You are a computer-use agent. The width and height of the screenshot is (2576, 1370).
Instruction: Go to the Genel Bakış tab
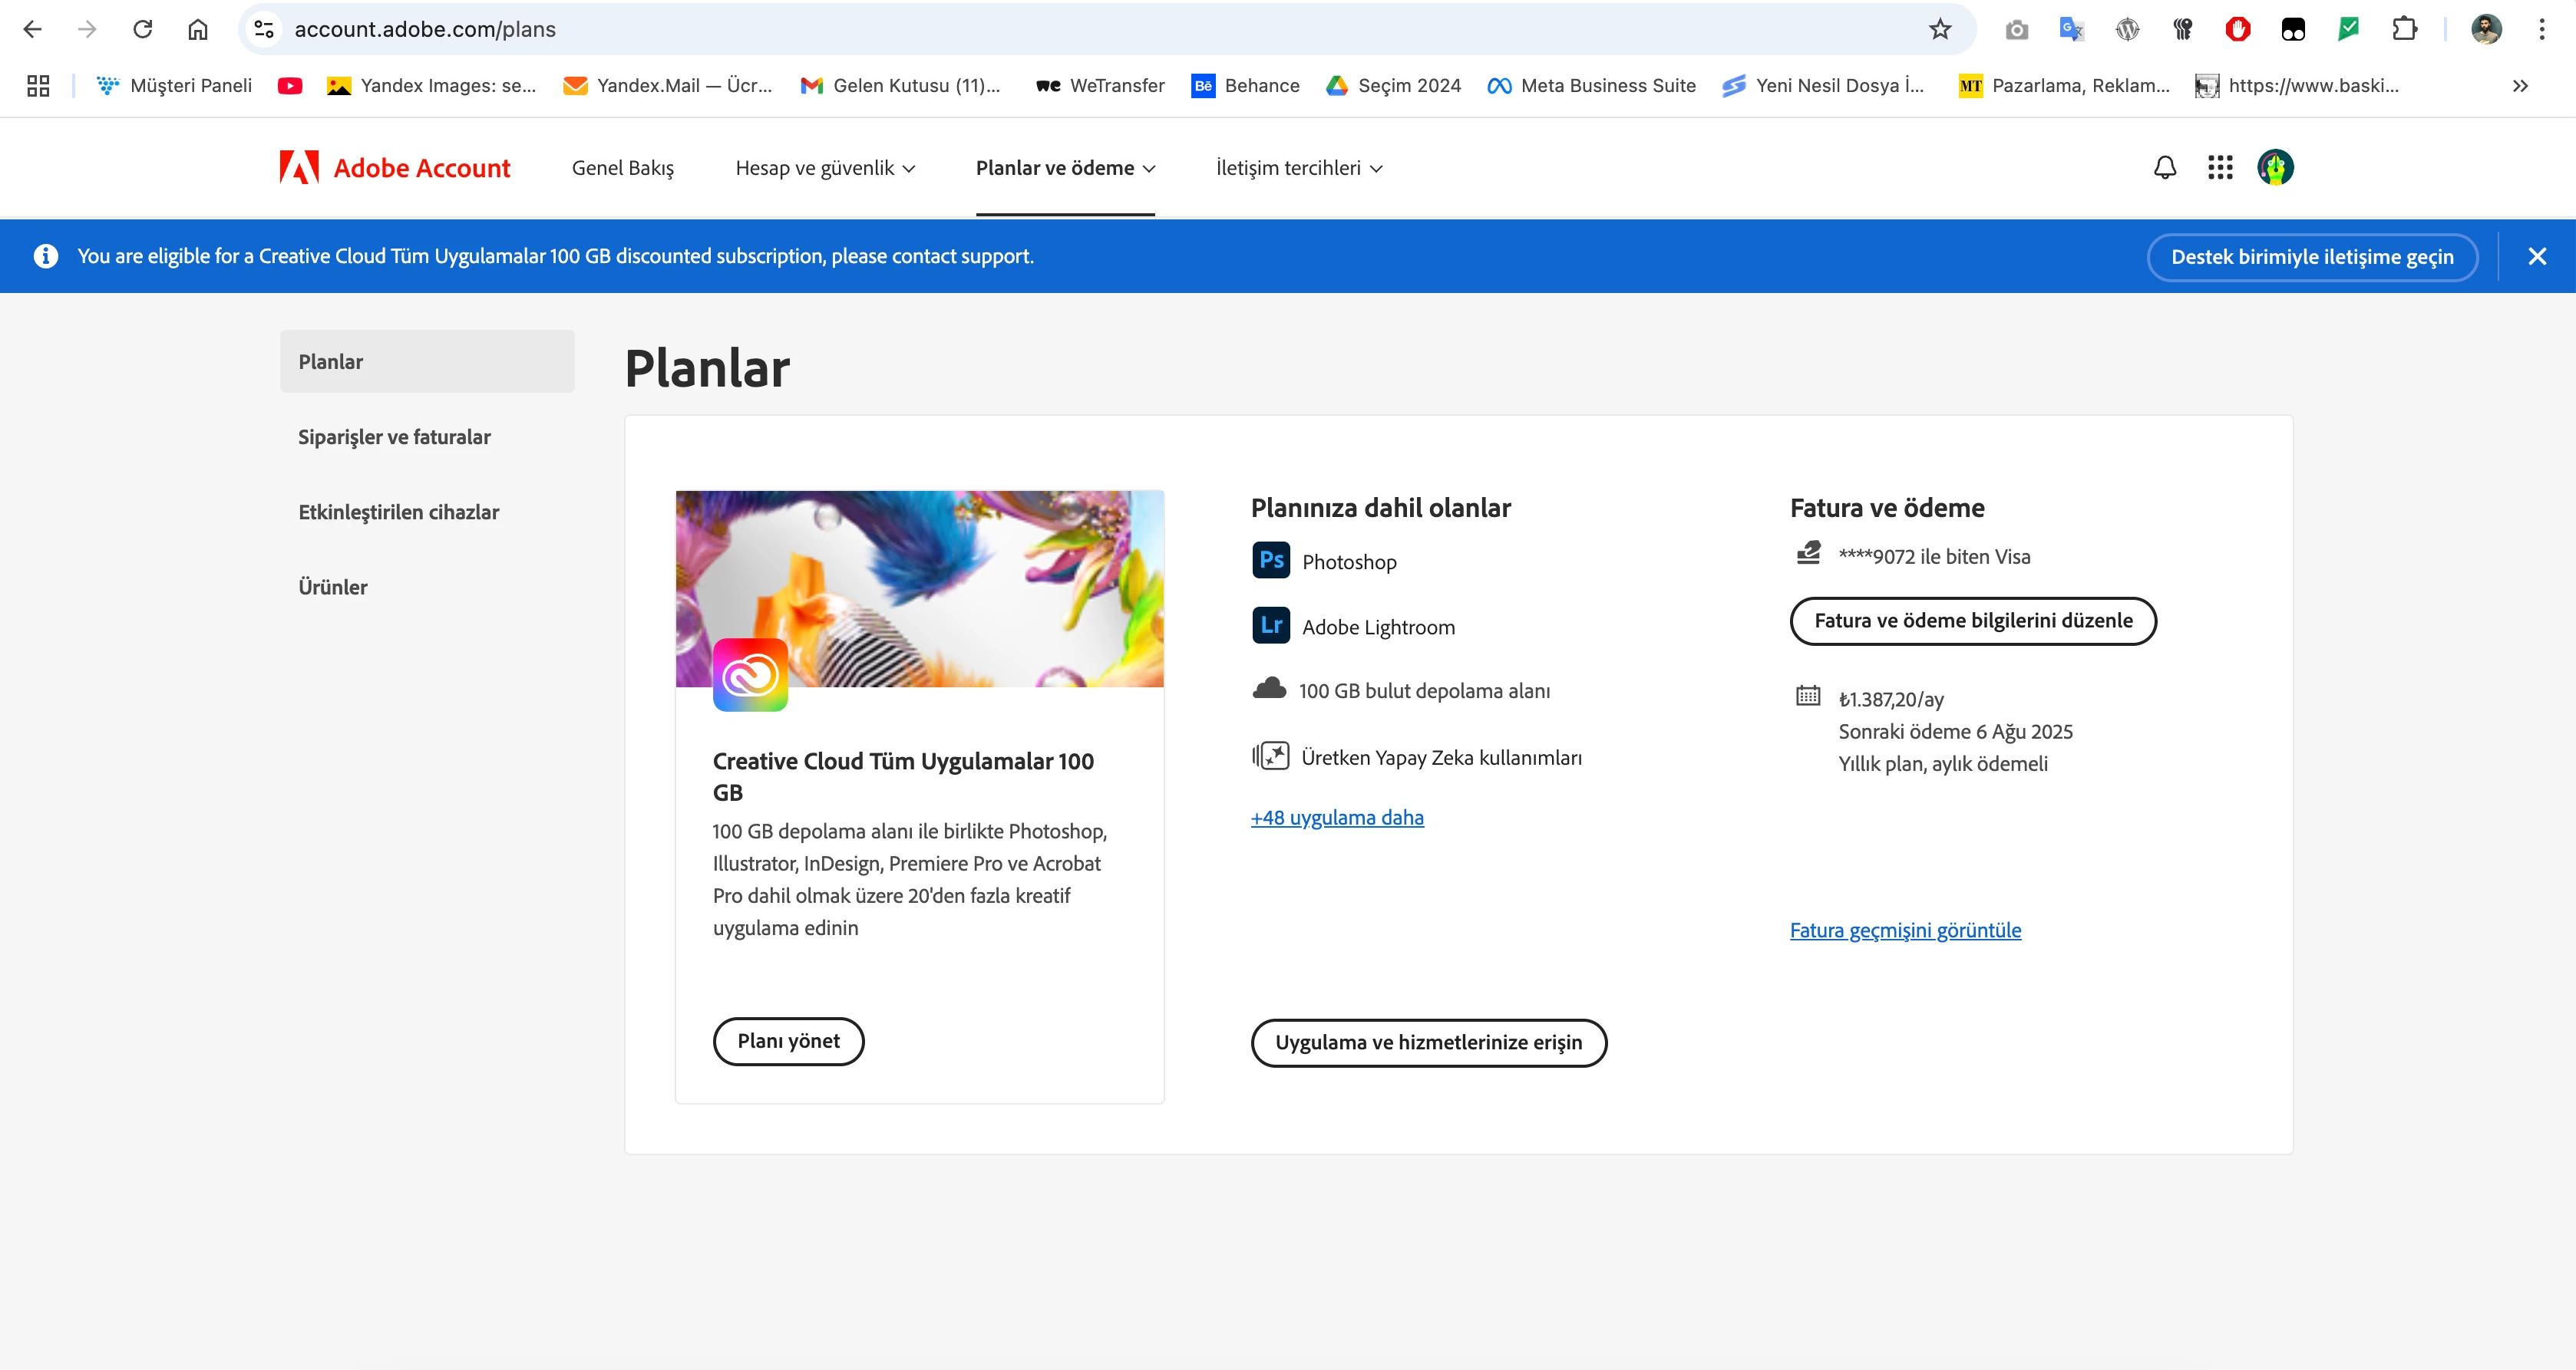(x=622, y=168)
